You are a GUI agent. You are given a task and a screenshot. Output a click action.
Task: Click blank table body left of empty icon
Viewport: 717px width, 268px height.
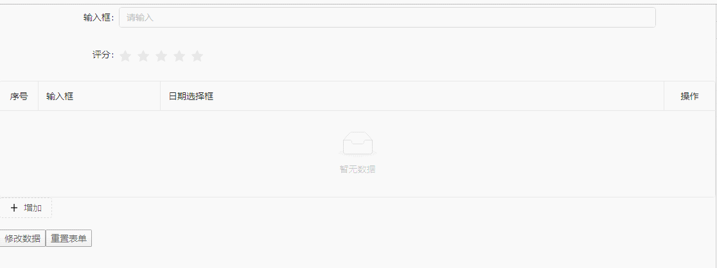click(169, 154)
